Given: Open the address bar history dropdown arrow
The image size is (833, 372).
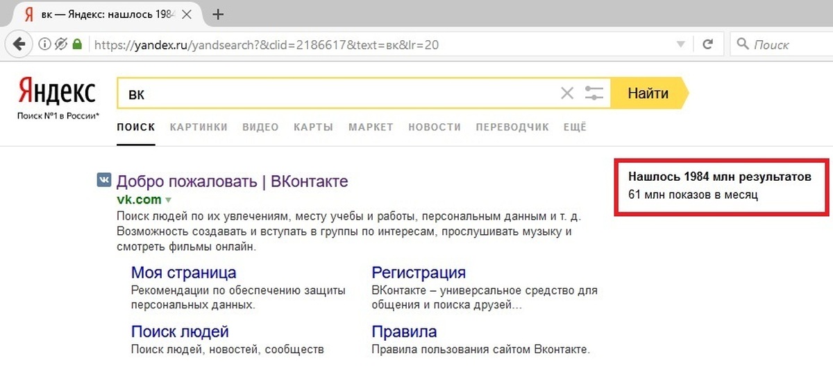Looking at the screenshot, I should coord(681,44).
